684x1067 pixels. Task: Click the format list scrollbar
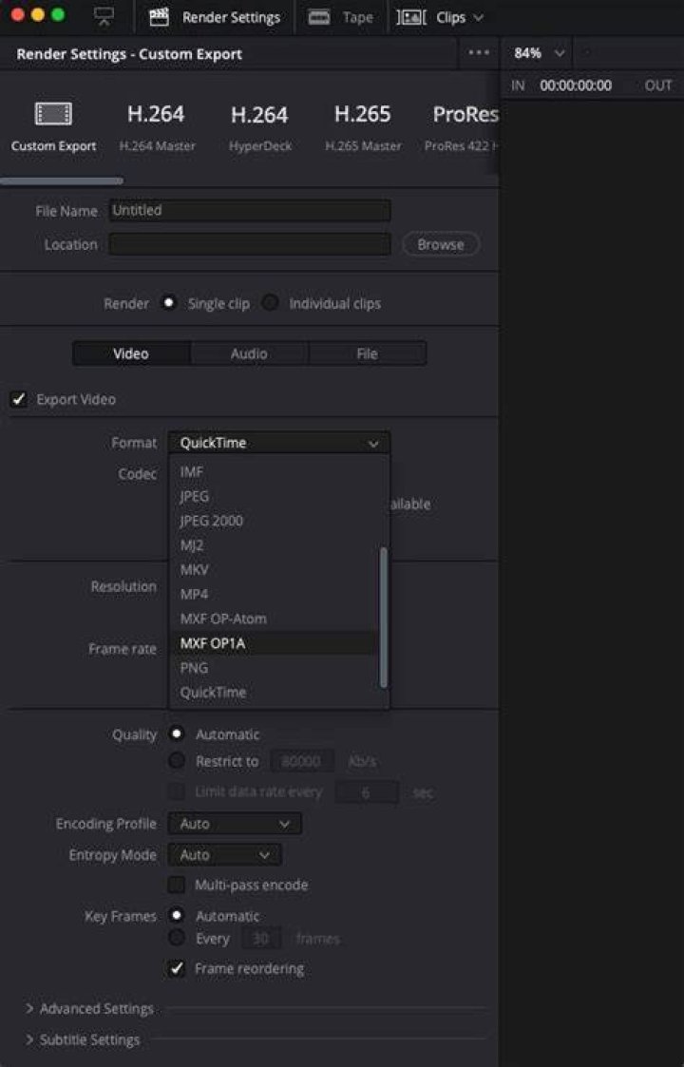383,618
